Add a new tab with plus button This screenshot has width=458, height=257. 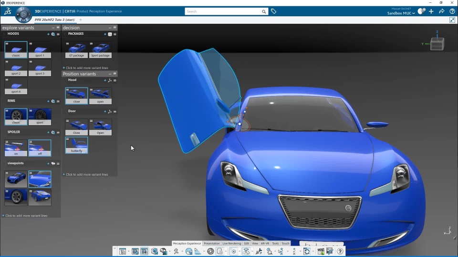80,20
